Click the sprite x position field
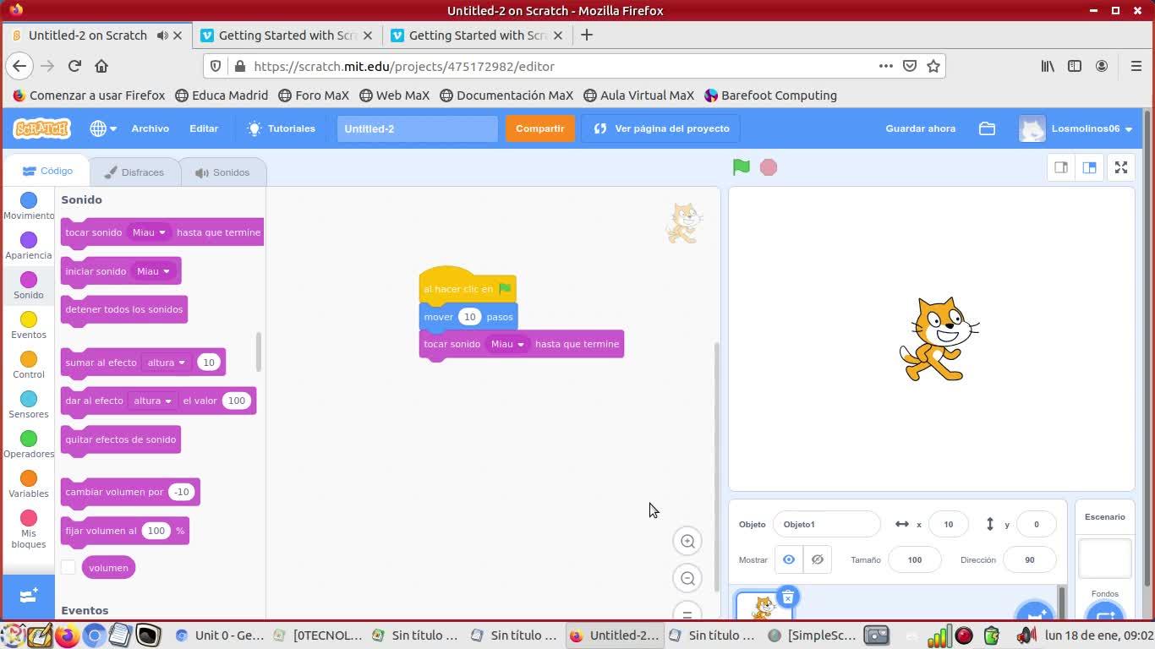The width and height of the screenshot is (1155, 649). click(949, 524)
